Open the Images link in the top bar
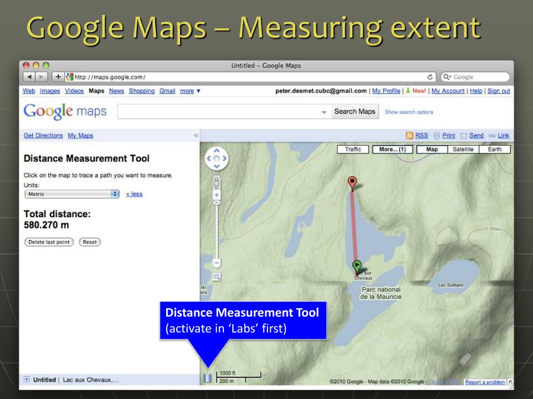The image size is (533, 399). pos(50,91)
